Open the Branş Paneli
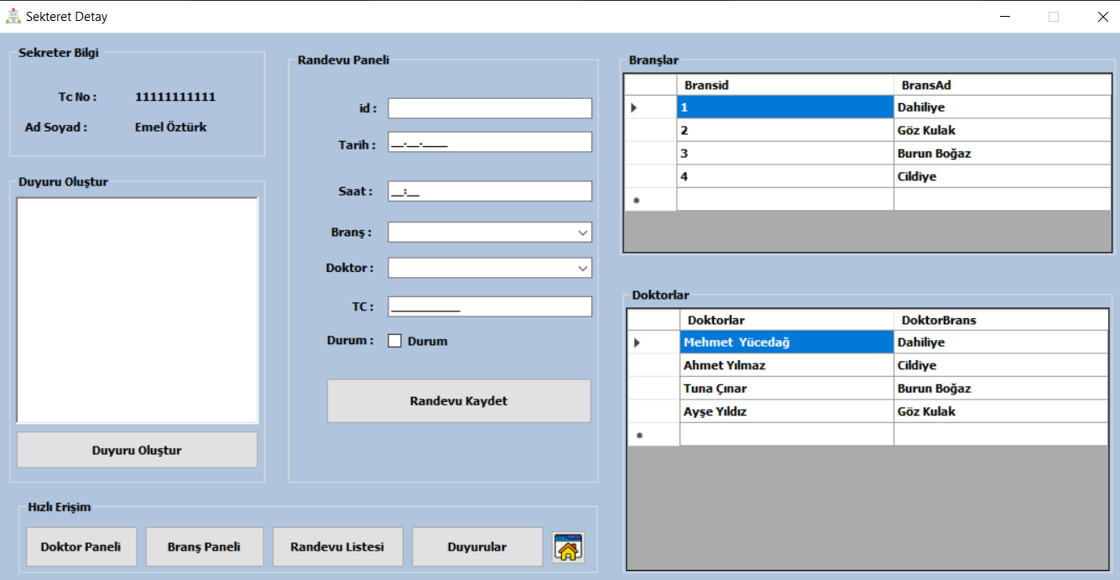This screenshot has width=1120, height=580. [204, 546]
